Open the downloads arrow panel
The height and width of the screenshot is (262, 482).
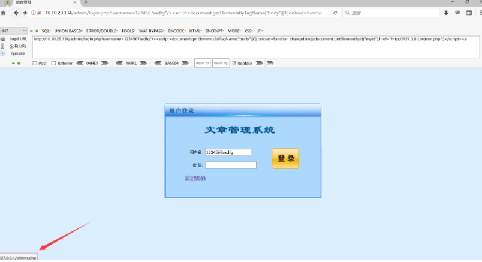pos(446,13)
